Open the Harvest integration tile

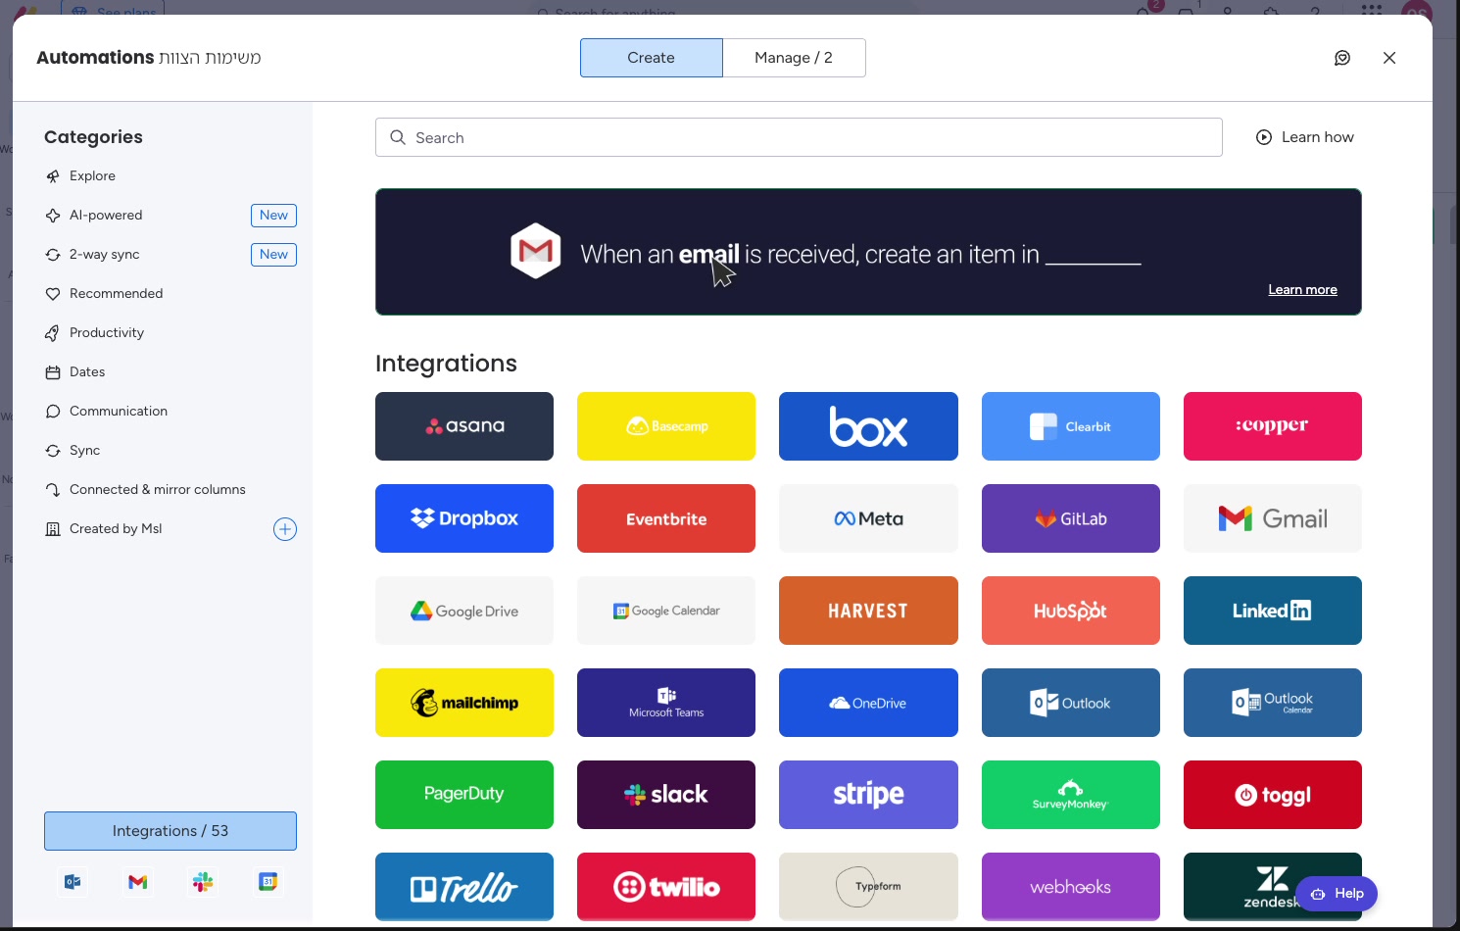[x=868, y=611]
